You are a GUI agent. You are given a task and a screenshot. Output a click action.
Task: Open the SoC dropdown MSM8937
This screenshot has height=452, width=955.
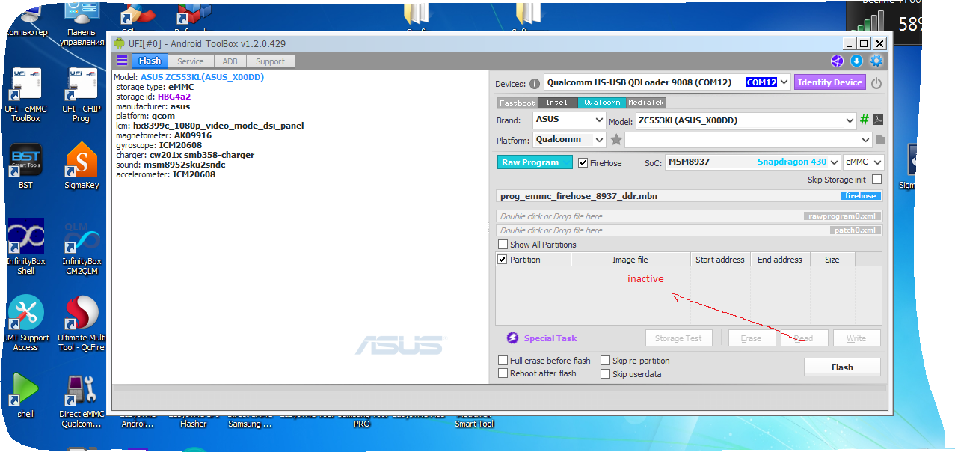click(752, 162)
